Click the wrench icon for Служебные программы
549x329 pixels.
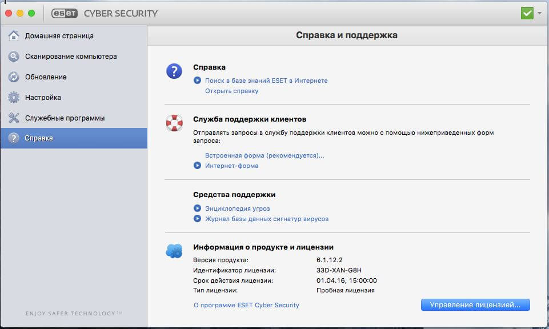point(14,118)
